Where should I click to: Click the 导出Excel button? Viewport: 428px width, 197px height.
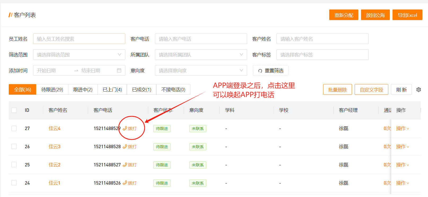407,15
